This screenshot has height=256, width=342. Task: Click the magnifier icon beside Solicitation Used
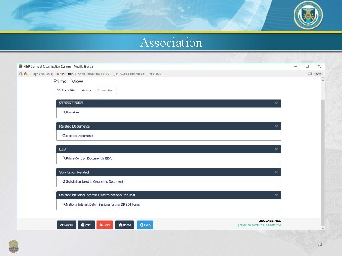[64, 181]
